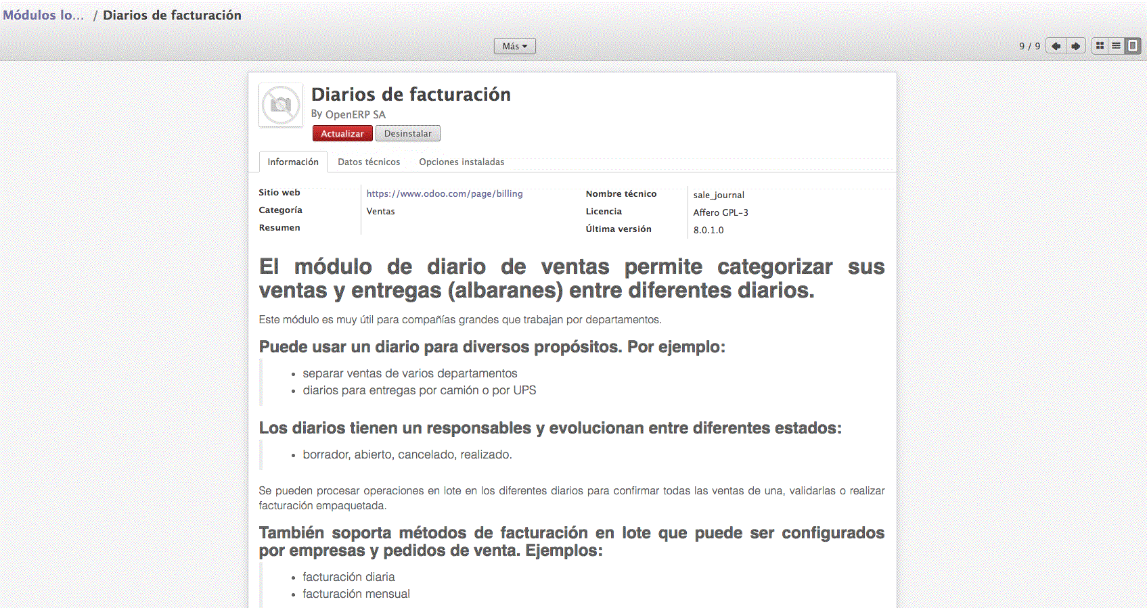The image size is (1147, 608).
Task: Click the OpenERP SA author name
Action: (x=355, y=114)
